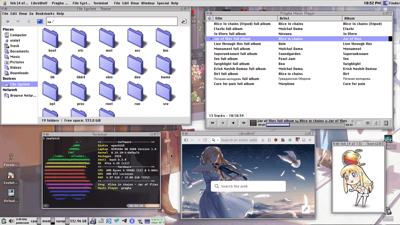Open Thunar Edit menu

pos(13,14)
